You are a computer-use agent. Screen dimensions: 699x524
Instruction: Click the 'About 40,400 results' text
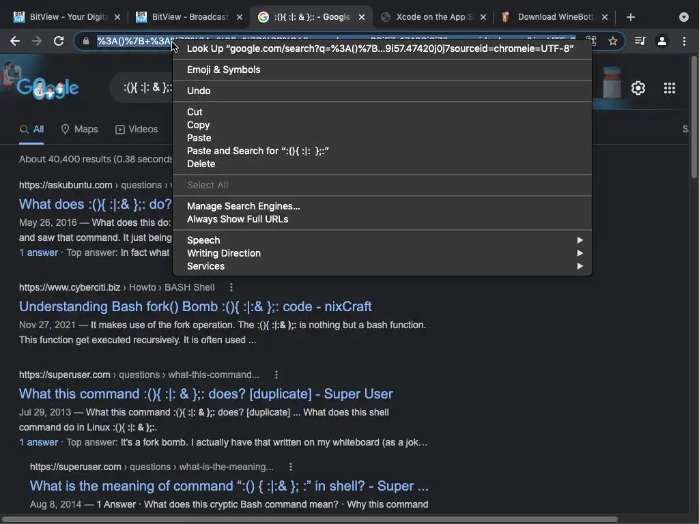coord(96,159)
